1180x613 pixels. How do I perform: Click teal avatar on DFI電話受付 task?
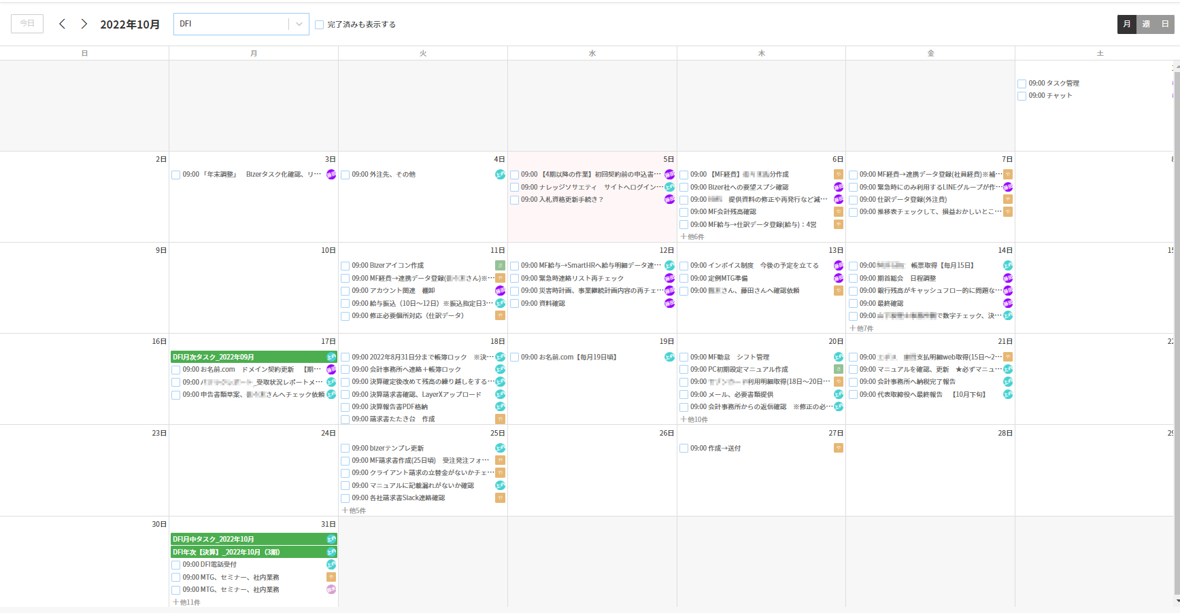[331, 565]
